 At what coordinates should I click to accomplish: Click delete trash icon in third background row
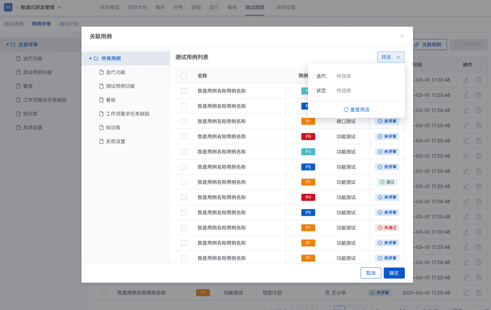pos(478,110)
